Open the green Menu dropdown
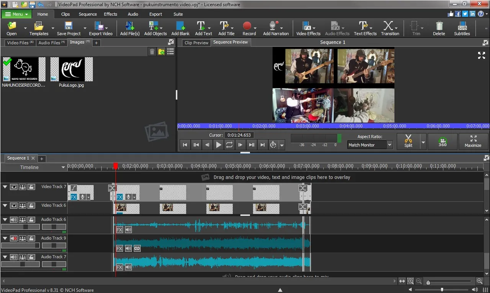490x293 pixels. [x=16, y=14]
